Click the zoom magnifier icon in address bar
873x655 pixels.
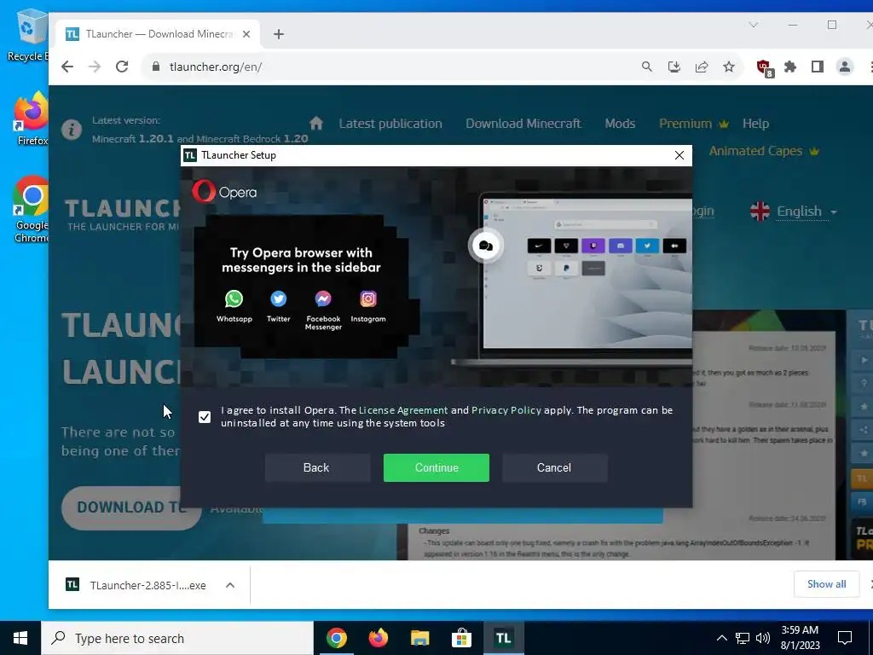[x=646, y=67]
